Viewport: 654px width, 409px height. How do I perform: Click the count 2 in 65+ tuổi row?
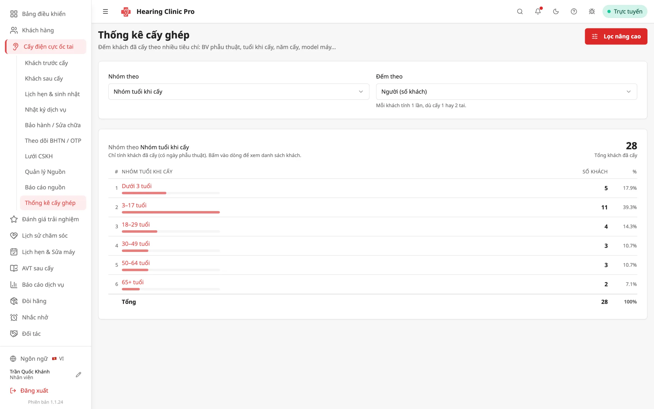pyautogui.click(x=606, y=284)
